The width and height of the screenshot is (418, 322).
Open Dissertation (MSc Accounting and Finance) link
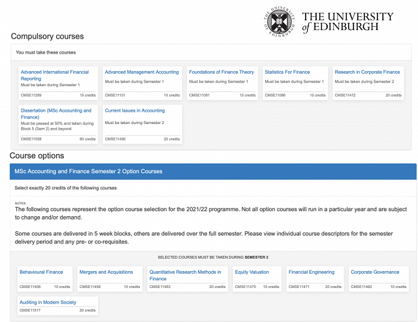click(x=56, y=114)
